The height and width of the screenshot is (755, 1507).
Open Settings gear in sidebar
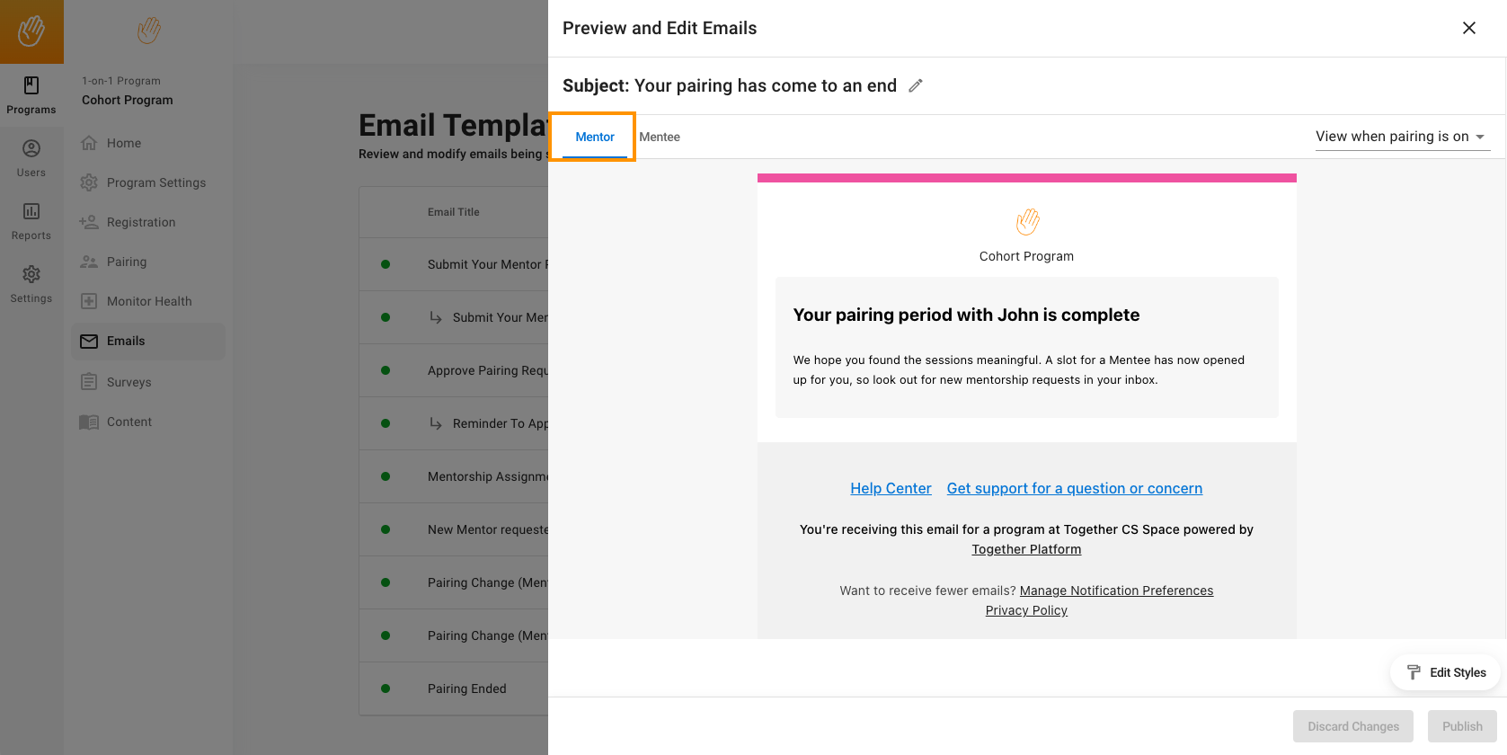tap(31, 283)
